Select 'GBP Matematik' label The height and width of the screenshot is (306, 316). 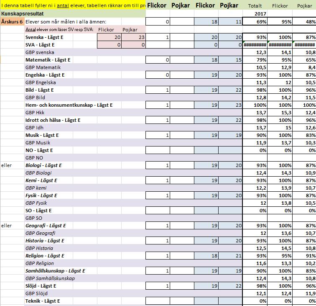click(43, 67)
